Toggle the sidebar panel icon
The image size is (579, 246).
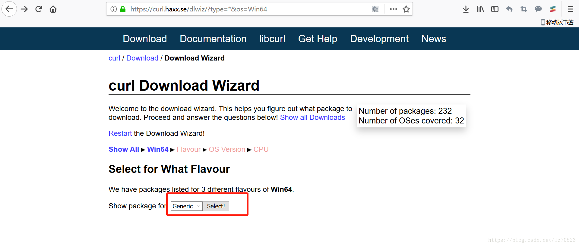[495, 9]
